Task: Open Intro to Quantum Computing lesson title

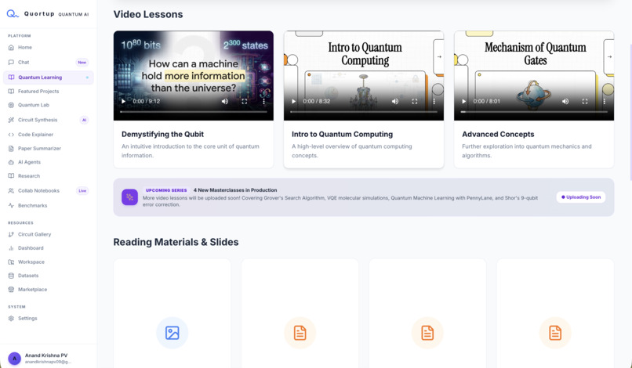Action: (x=342, y=134)
